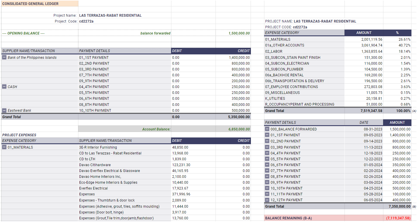The image size is (417, 222).
Task: Collapse the 11_11TH PAYMENT pivot row
Action: (x=267, y=194)
